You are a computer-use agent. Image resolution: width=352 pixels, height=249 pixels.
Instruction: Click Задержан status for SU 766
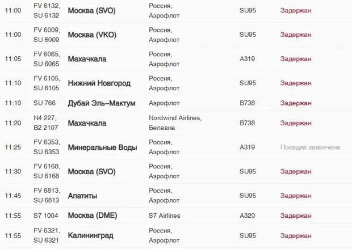click(296, 103)
